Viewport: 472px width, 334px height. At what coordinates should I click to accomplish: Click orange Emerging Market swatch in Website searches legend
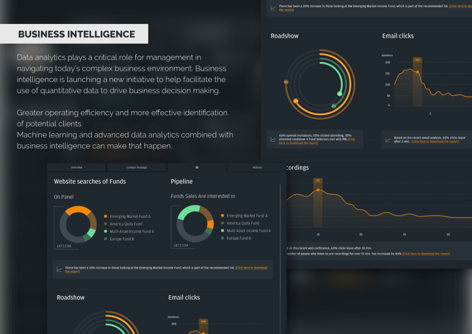106,216
